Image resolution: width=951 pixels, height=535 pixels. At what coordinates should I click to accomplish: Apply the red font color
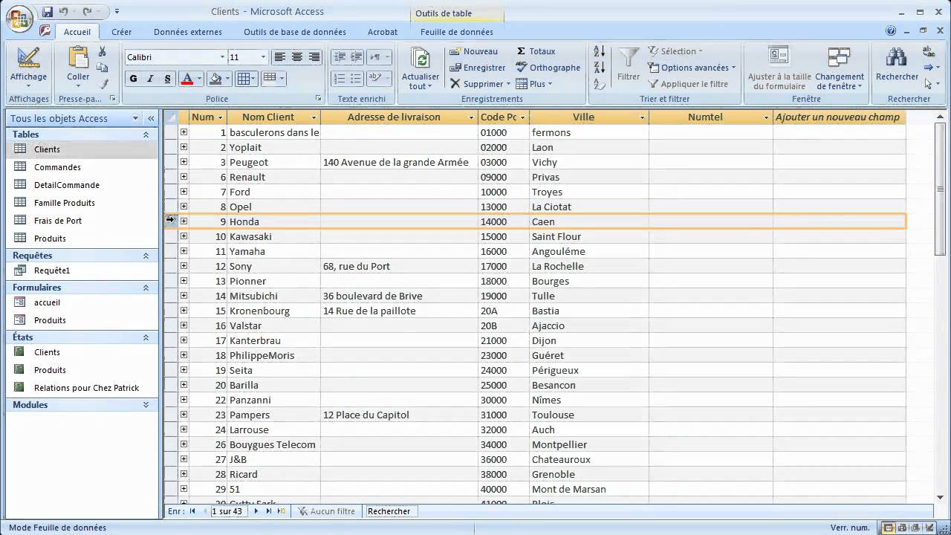click(x=186, y=79)
